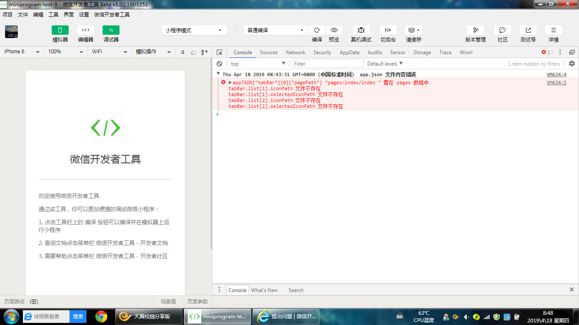Open the VM634:5 source link
This screenshot has height=325, width=579.
tap(556, 83)
